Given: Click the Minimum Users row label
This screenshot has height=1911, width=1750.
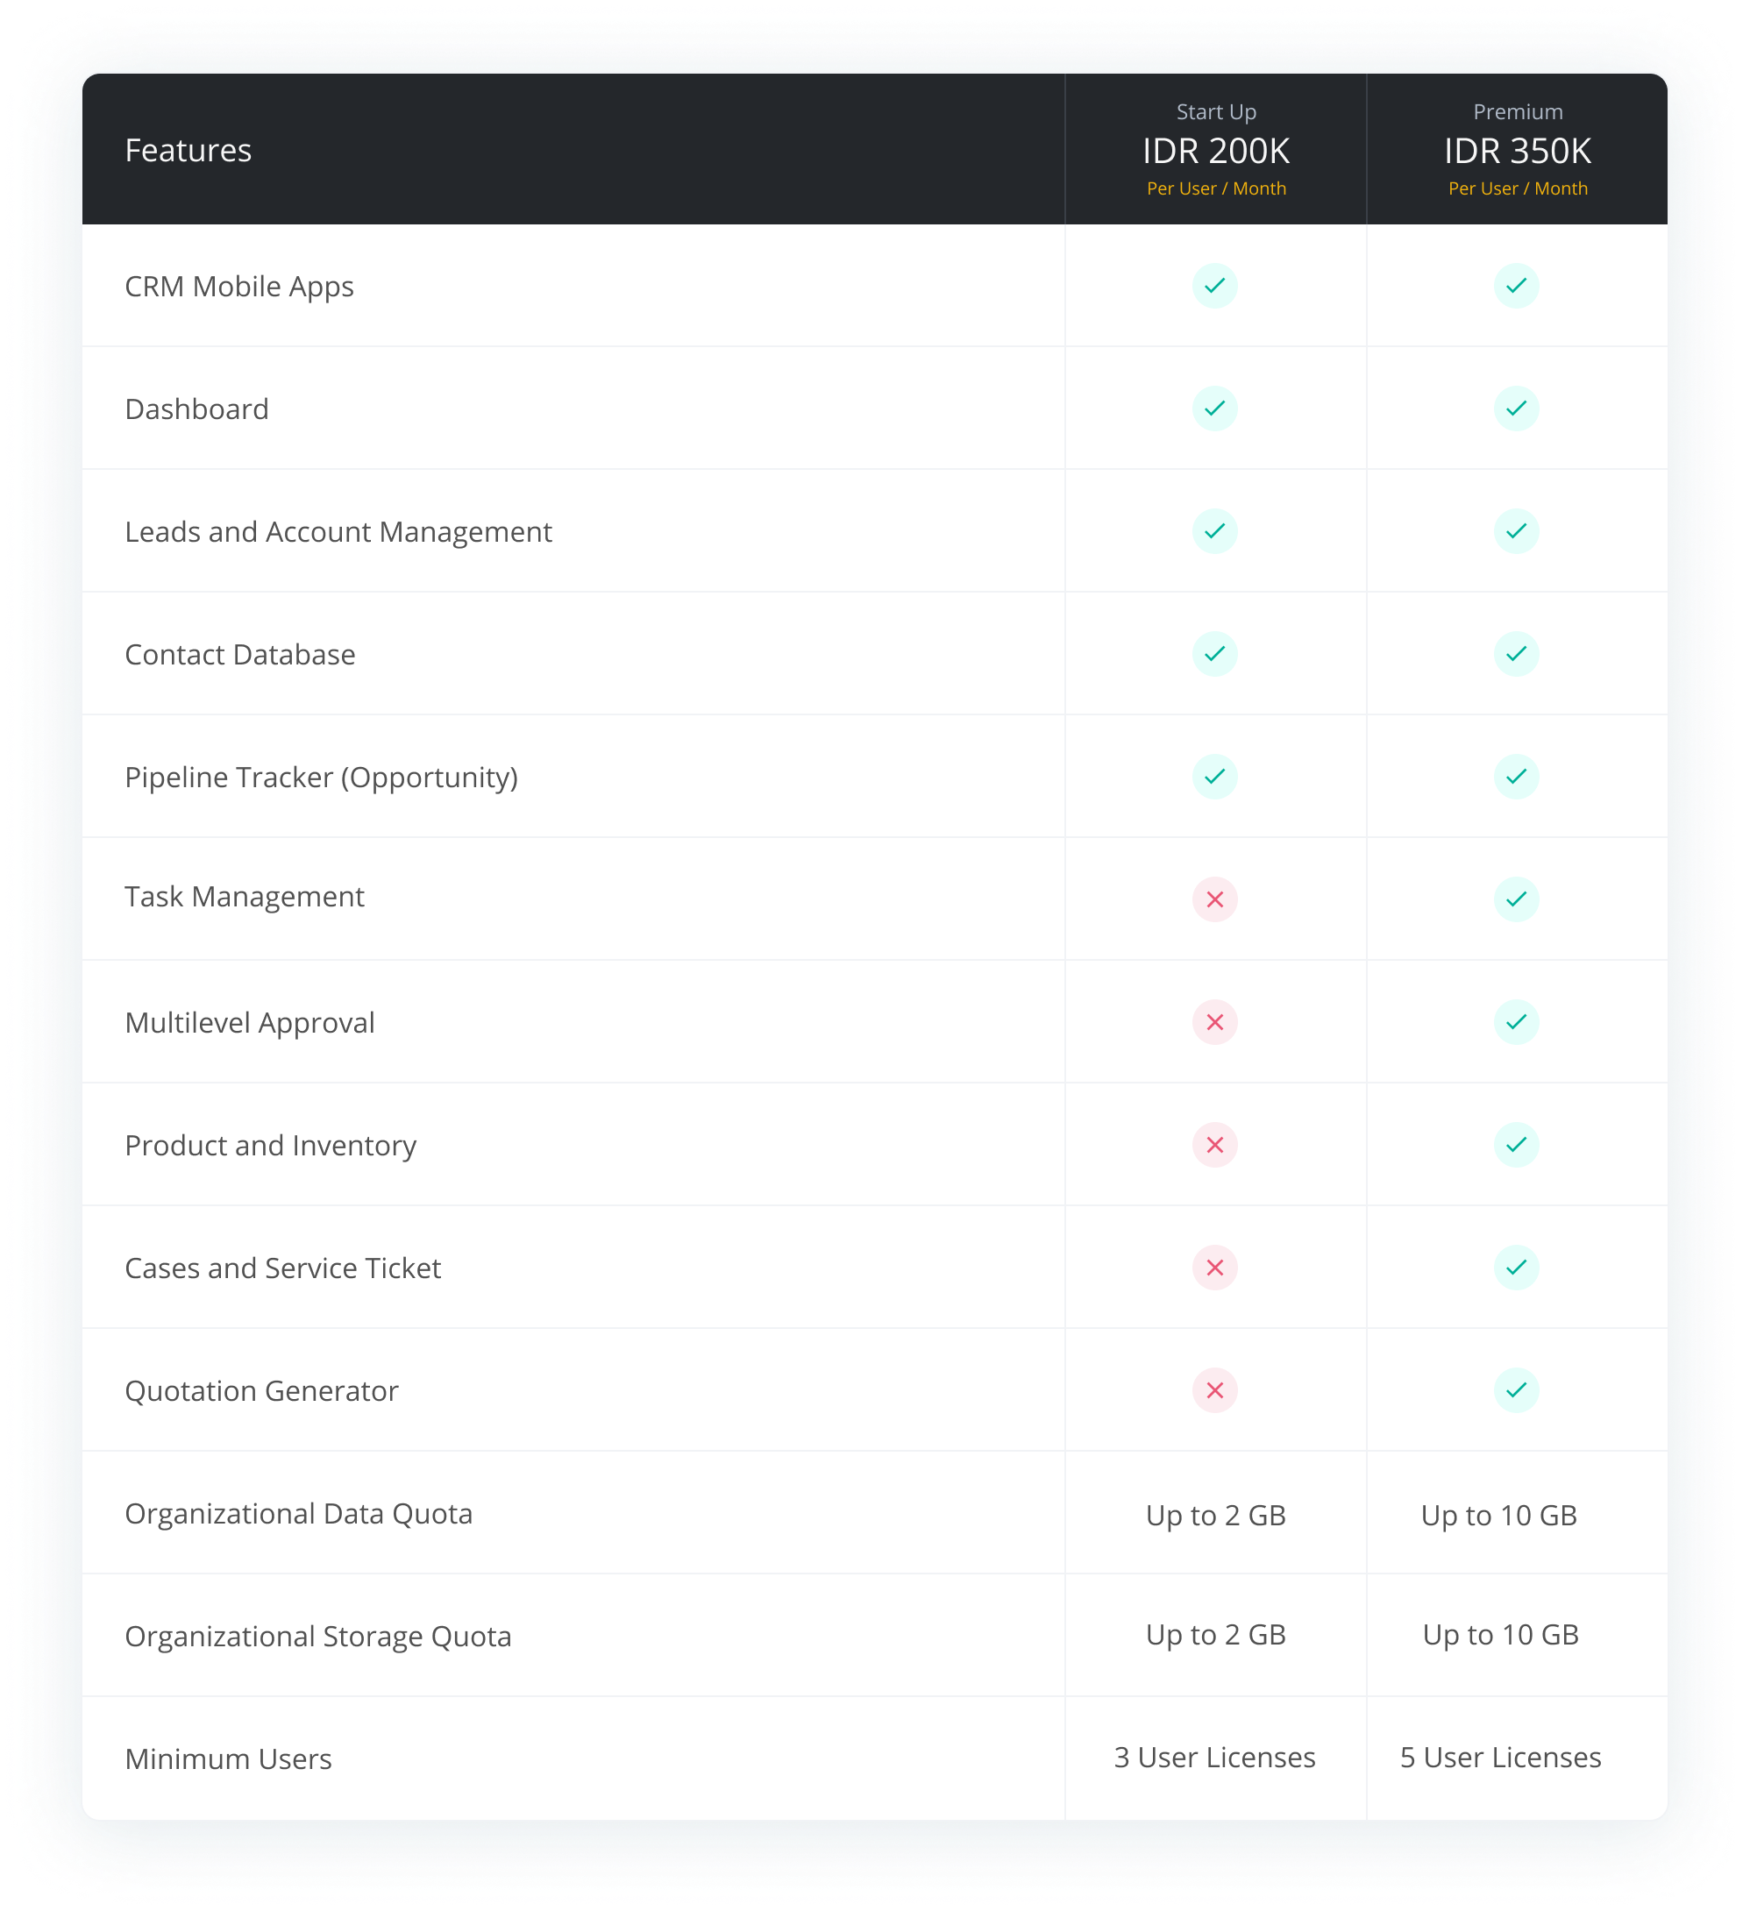Looking at the screenshot, I should click(228, 1758).
